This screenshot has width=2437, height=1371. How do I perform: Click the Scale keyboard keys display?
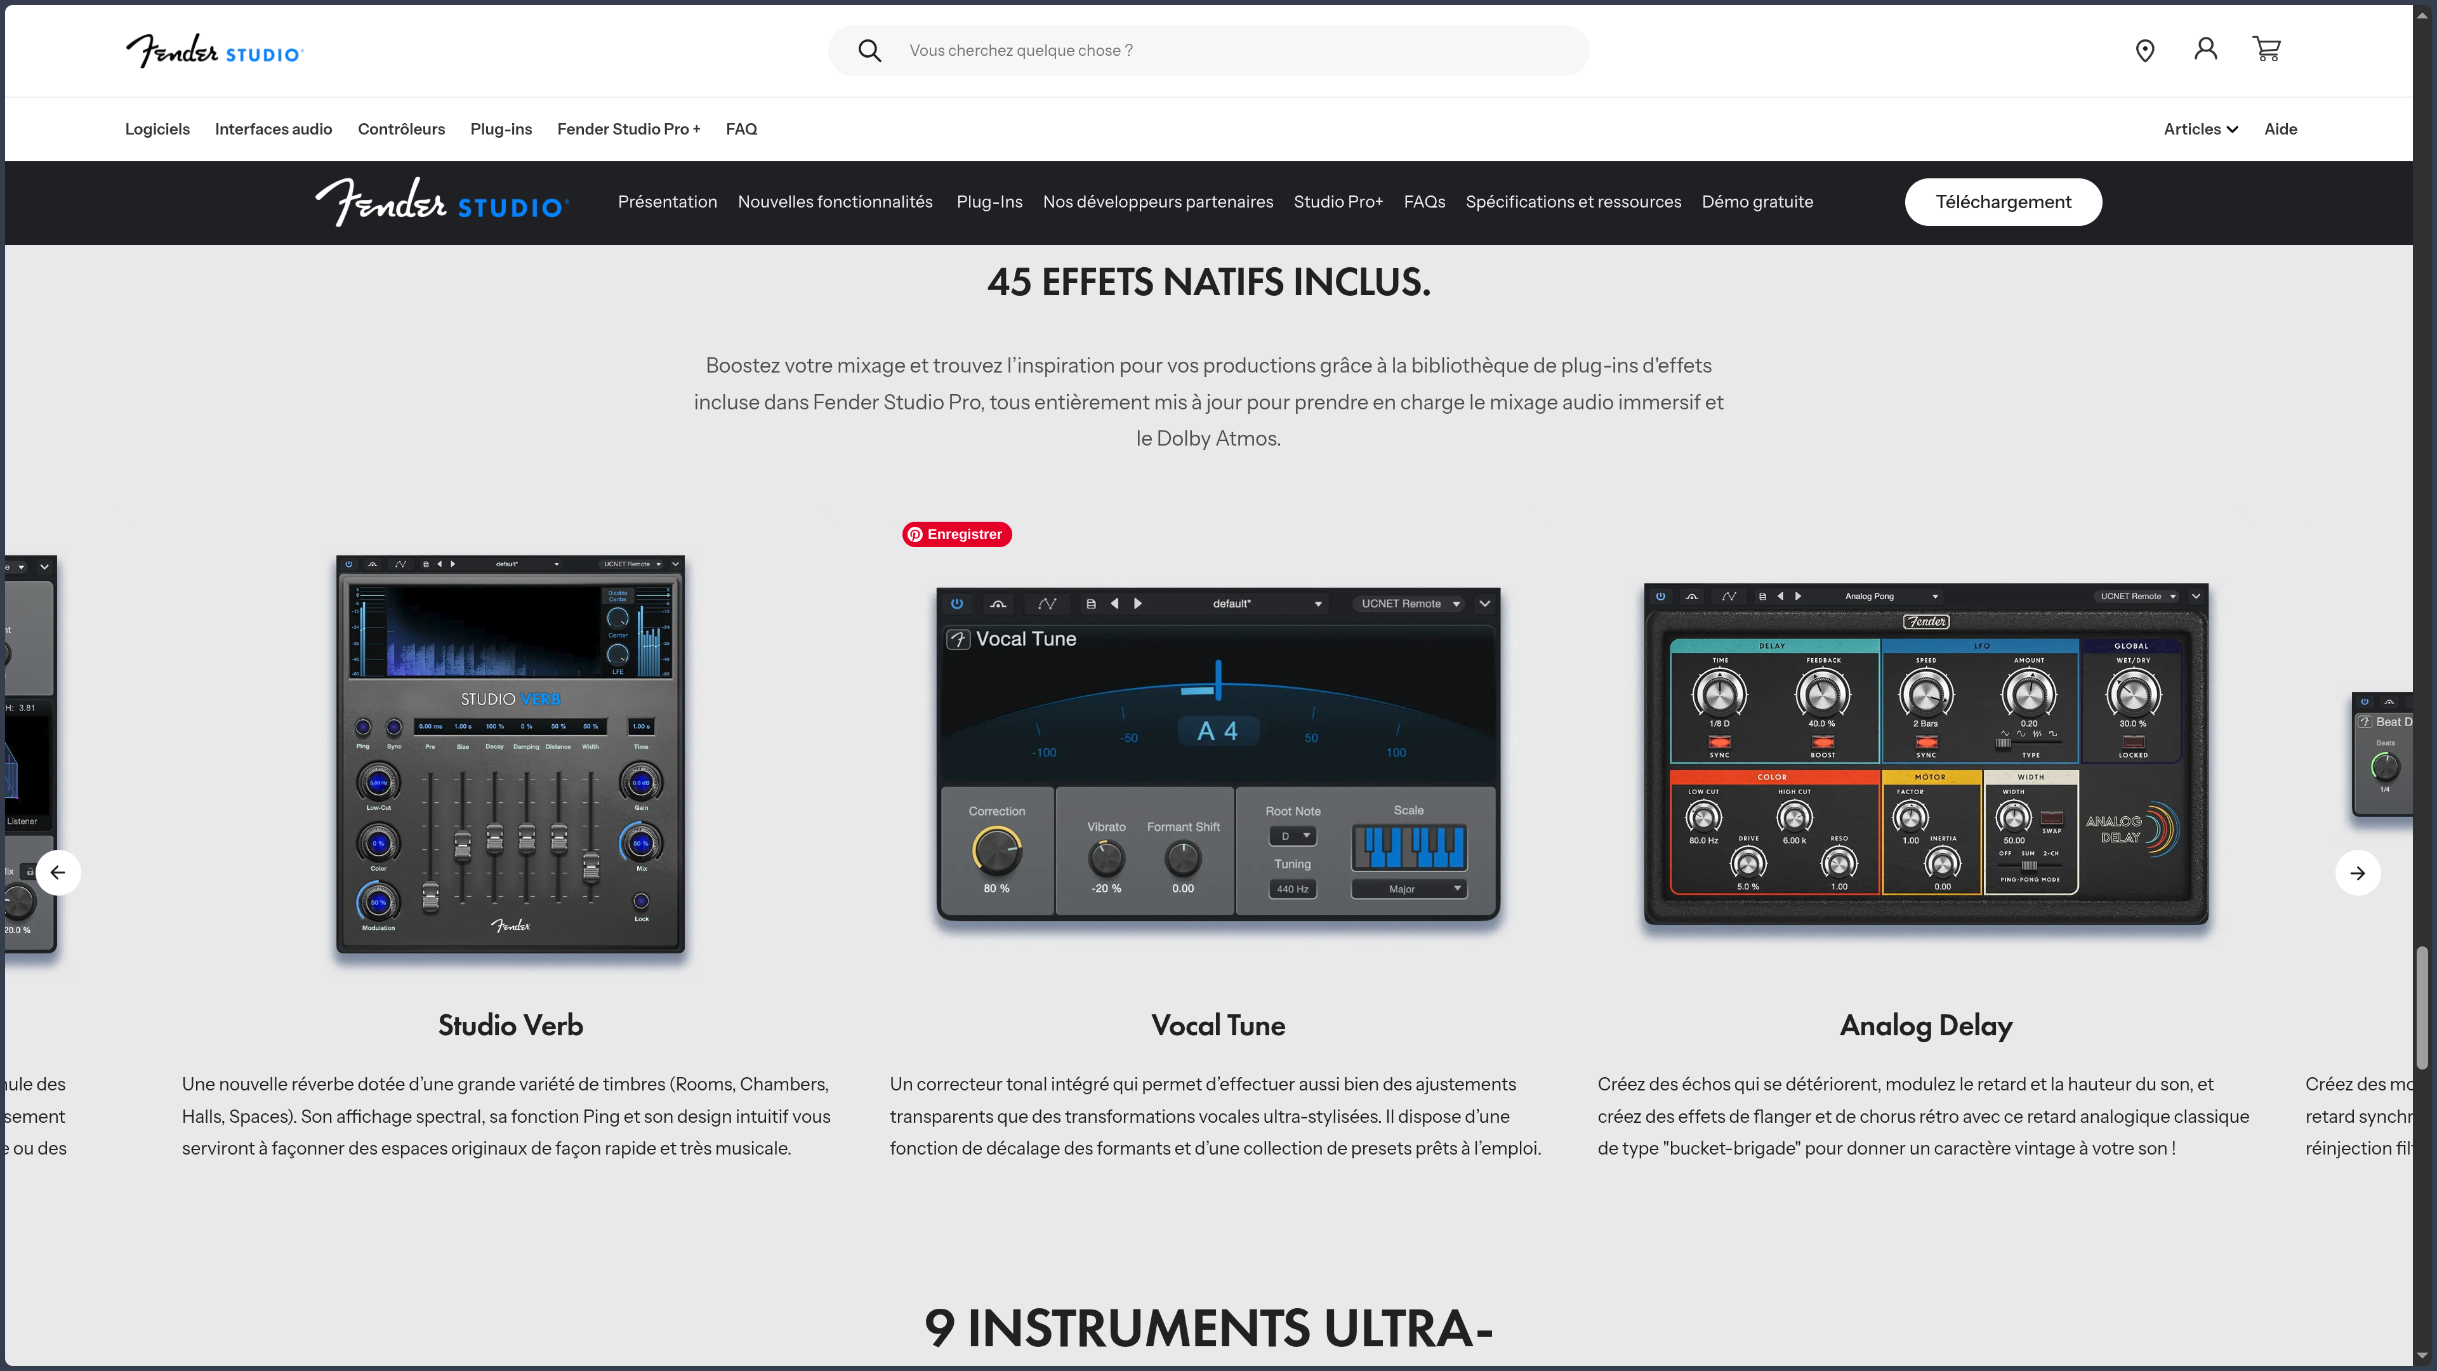(x=1409, y=847)
